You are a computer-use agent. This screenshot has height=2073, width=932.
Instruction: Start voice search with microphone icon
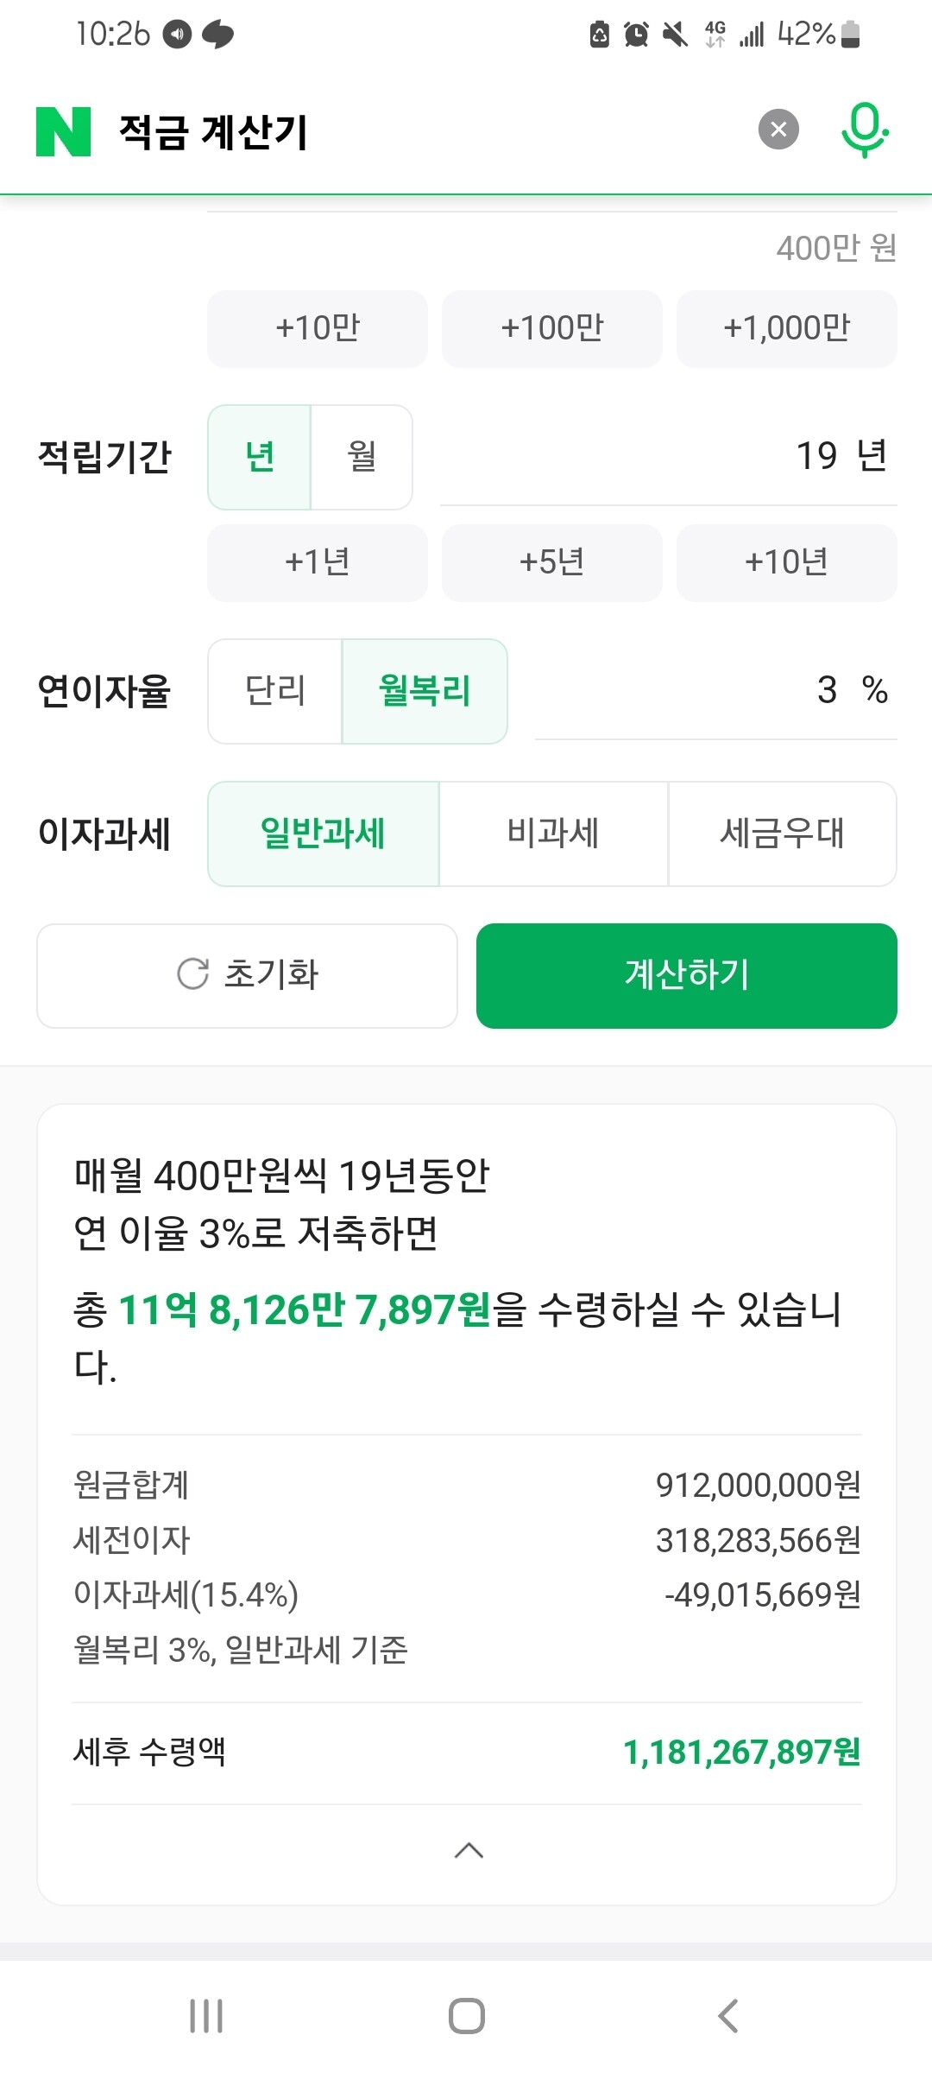coord(864,130)
